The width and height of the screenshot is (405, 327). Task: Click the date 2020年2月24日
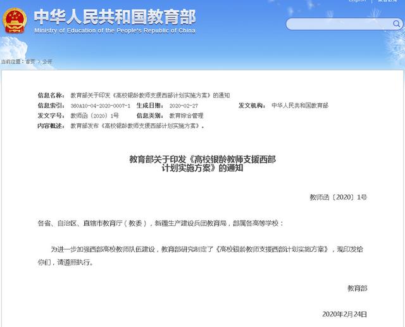(x=344, y=314)
